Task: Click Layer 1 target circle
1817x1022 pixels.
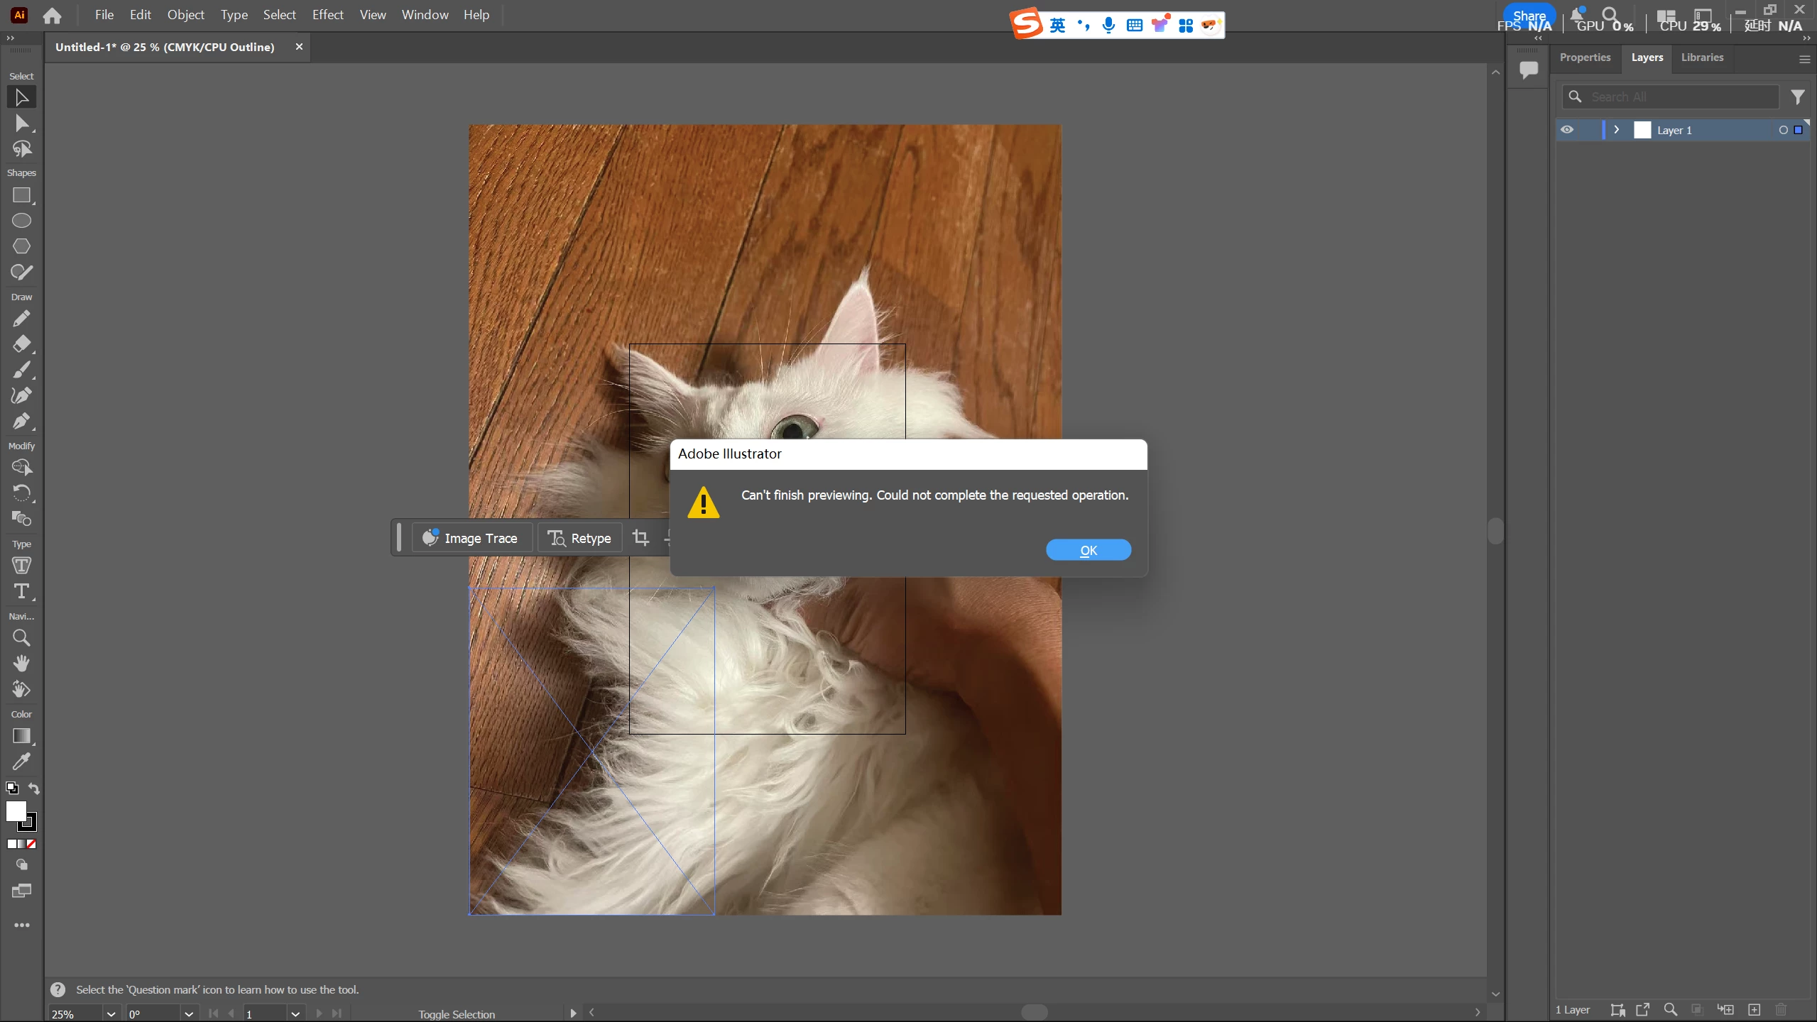Action: click(x=1783, y=130)
